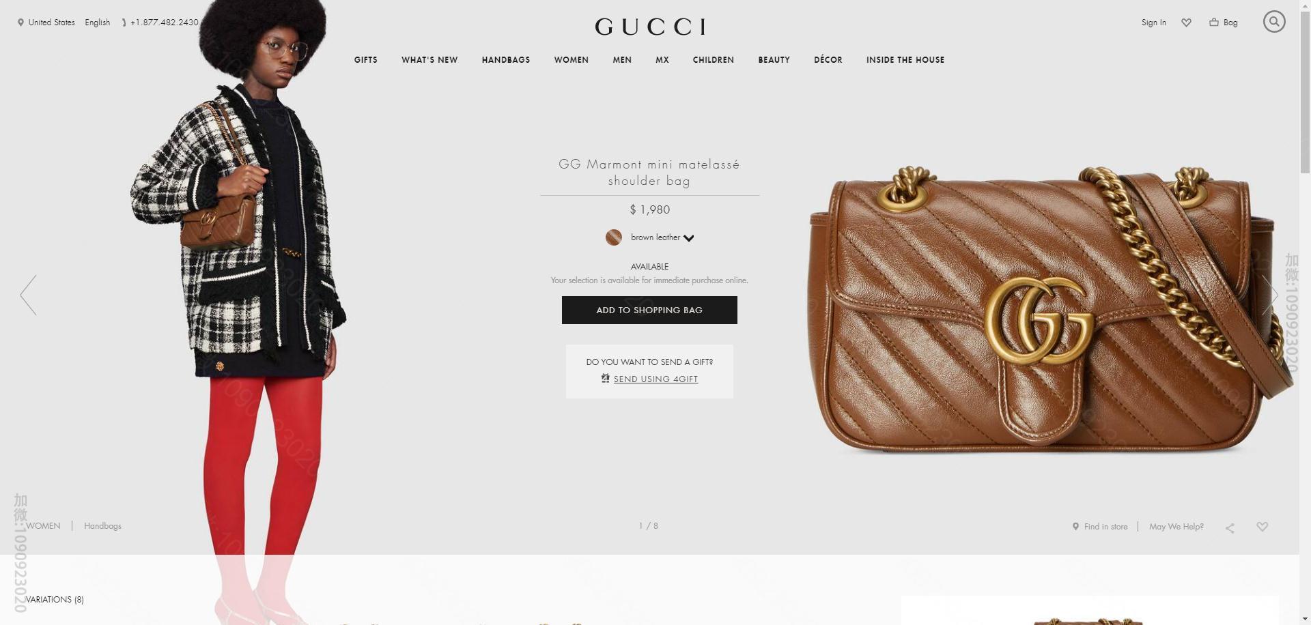Change the United States location selector

(x=46, y=23)
